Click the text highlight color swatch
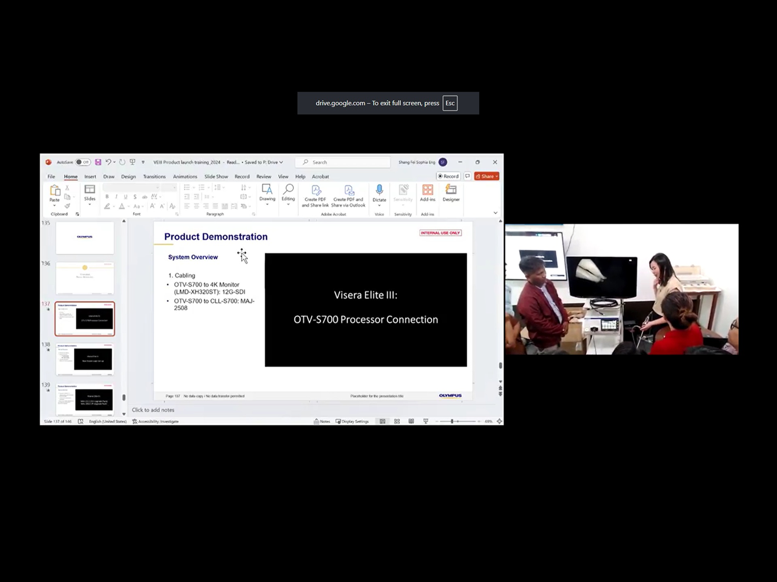 tap(107, 206)
